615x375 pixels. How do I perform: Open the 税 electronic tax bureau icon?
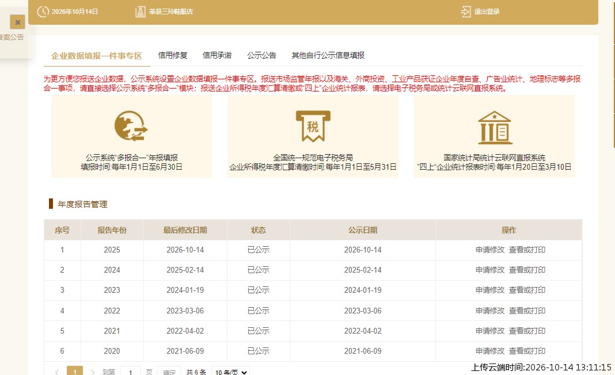(313, 126)
